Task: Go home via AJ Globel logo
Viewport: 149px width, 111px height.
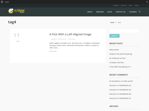Action: tap(17, 11)
